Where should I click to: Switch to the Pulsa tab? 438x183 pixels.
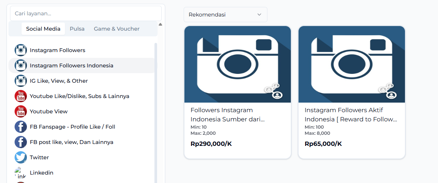[x=77, y=29]
